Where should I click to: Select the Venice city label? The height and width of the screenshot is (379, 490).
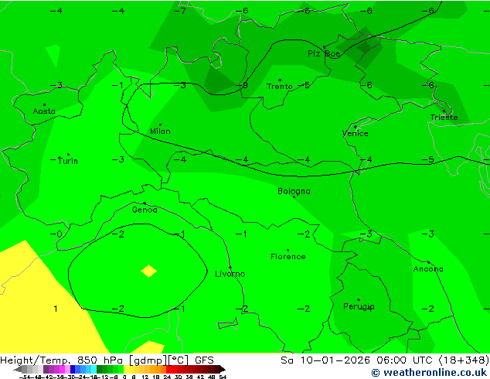[356, 134]
